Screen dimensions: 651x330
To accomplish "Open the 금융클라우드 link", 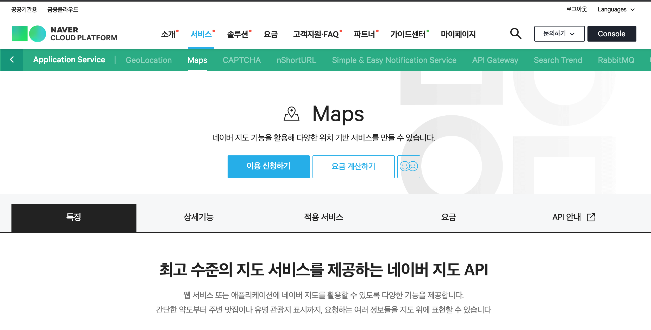I will pos(63,10).
